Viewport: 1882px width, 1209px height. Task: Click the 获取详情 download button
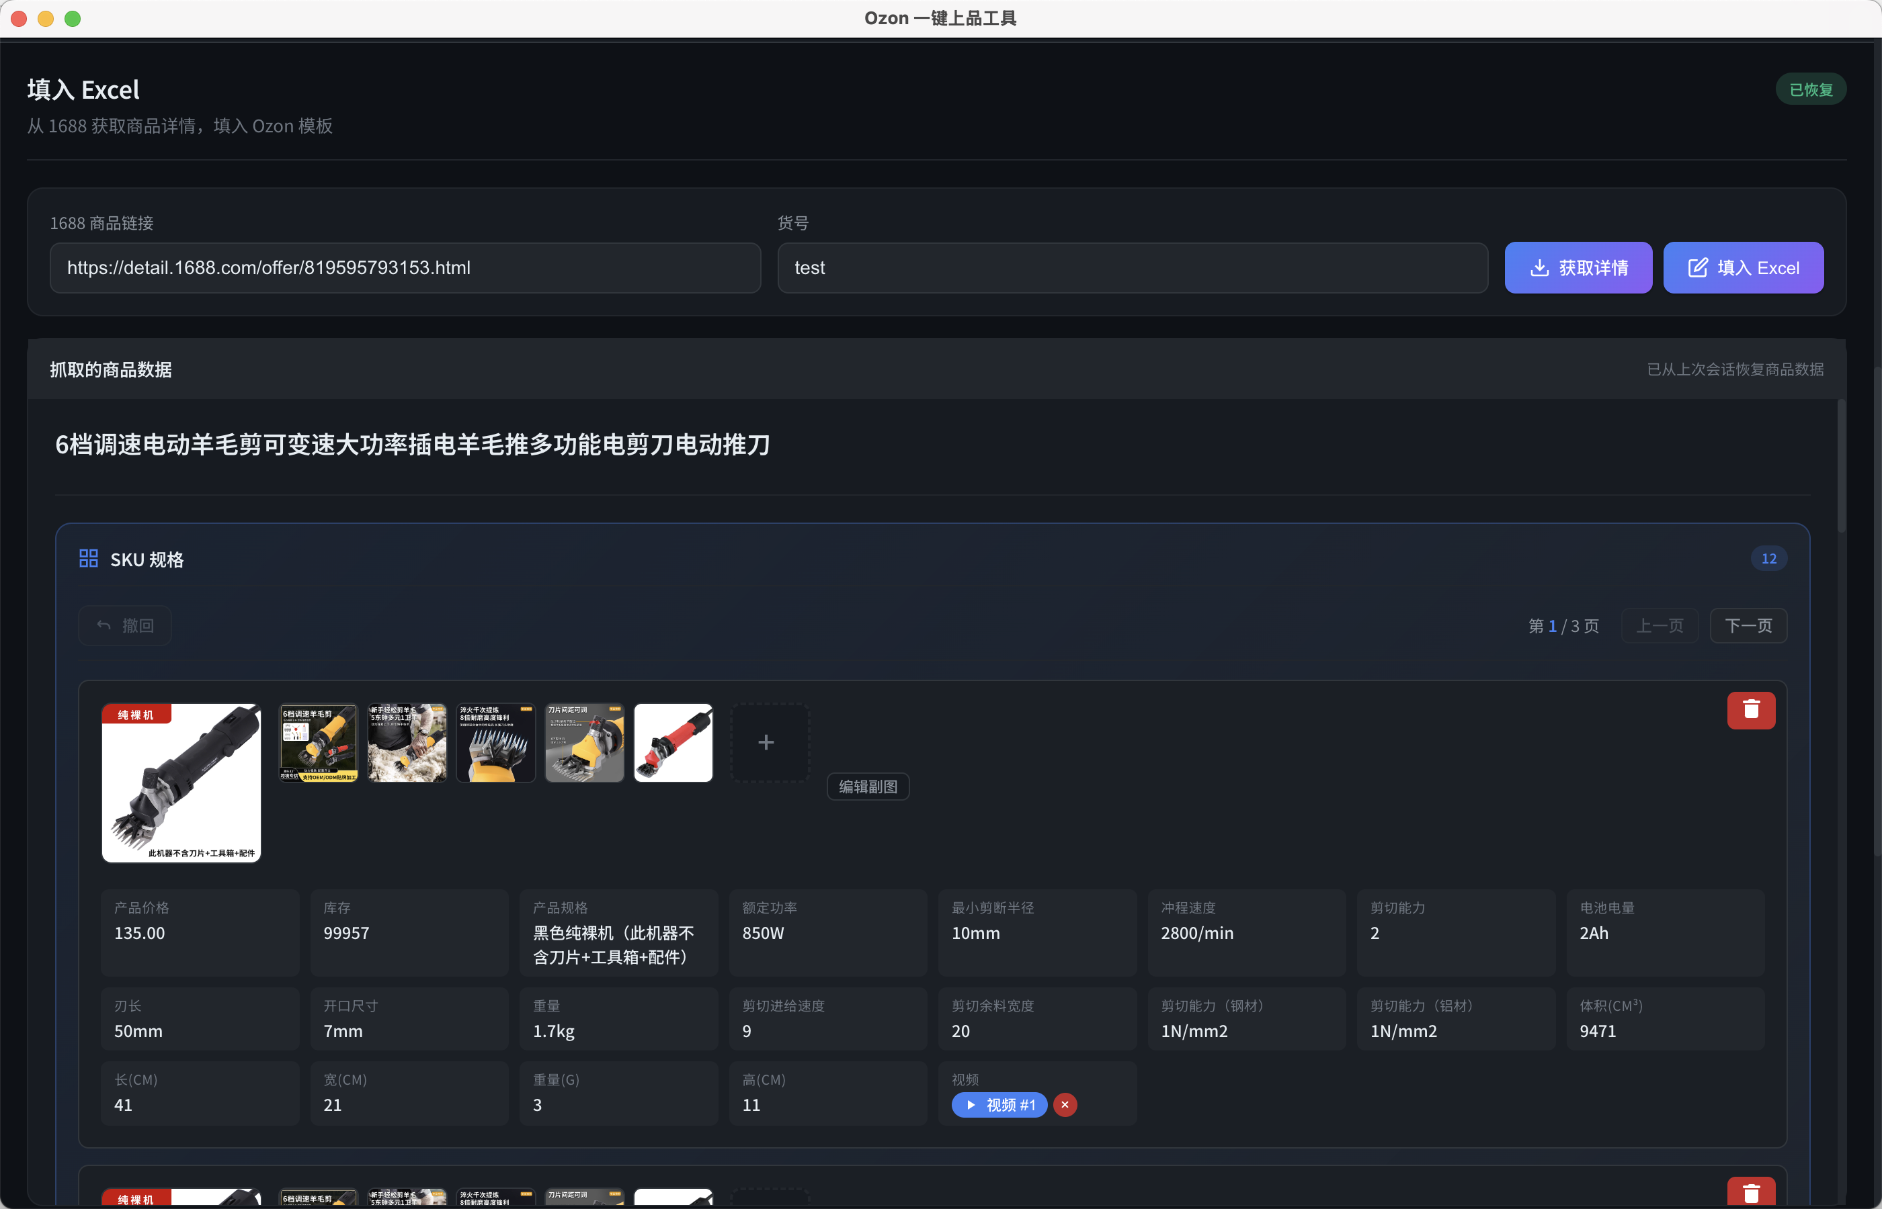coord(1578,268)
